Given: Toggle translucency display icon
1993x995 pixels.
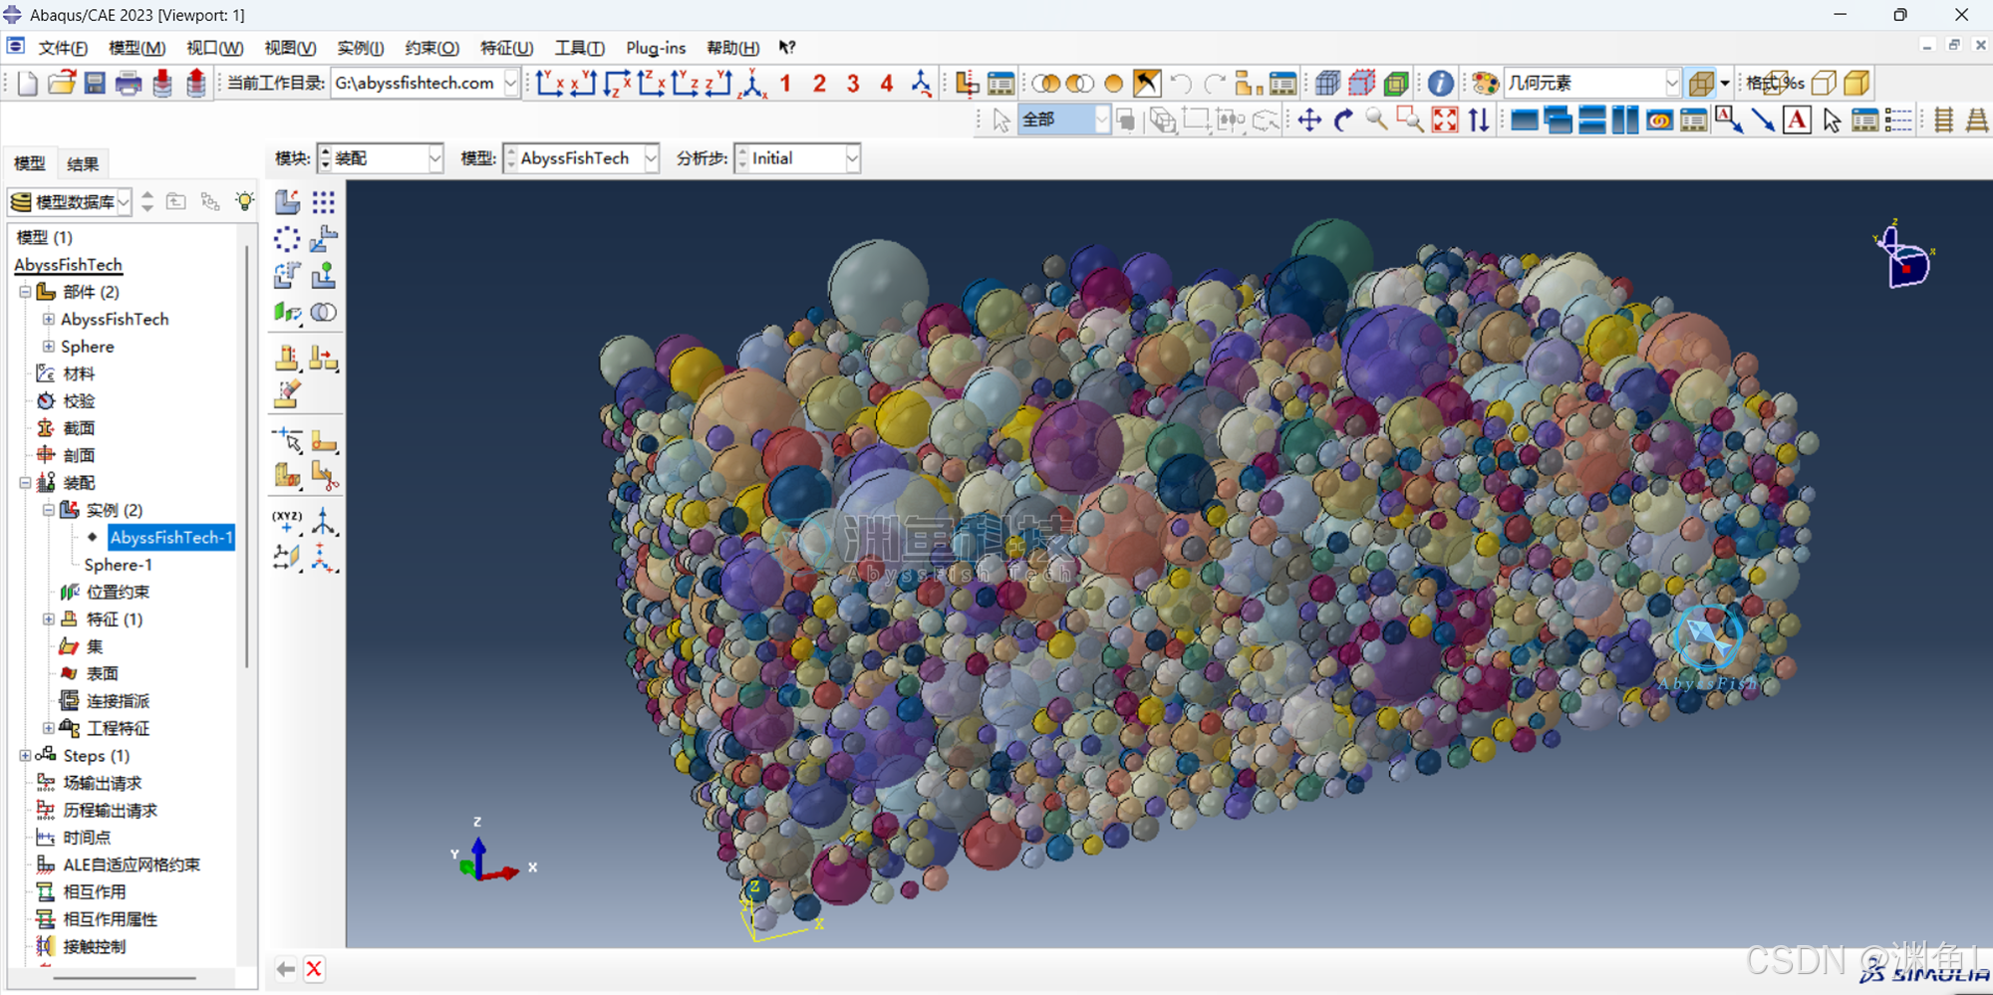Looking at the screenshot, I should [1701, 84].
